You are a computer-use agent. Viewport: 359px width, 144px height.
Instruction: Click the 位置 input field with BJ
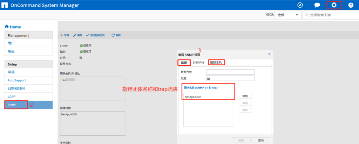click(x=230, y=79)
